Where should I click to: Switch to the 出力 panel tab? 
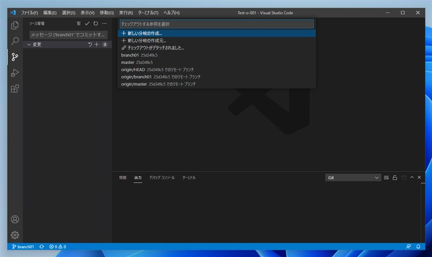tap(138, 178)
